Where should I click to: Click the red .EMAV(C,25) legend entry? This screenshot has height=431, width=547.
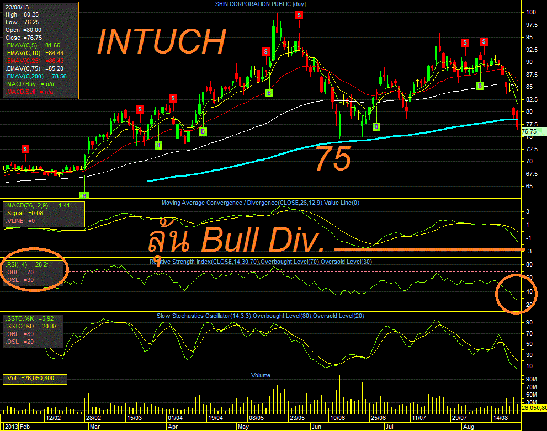[35, 61]
